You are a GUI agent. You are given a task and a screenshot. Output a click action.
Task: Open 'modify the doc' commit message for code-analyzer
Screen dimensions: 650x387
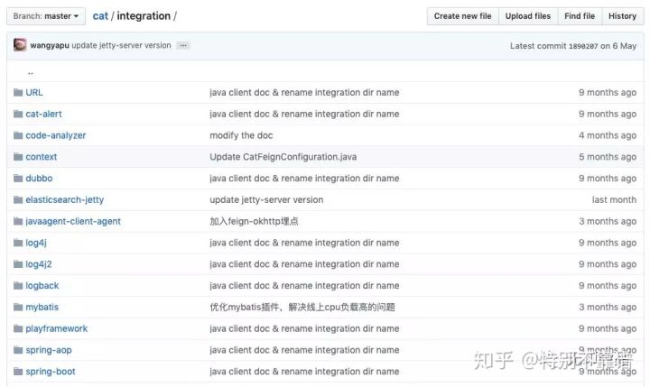tap(241, 135)
